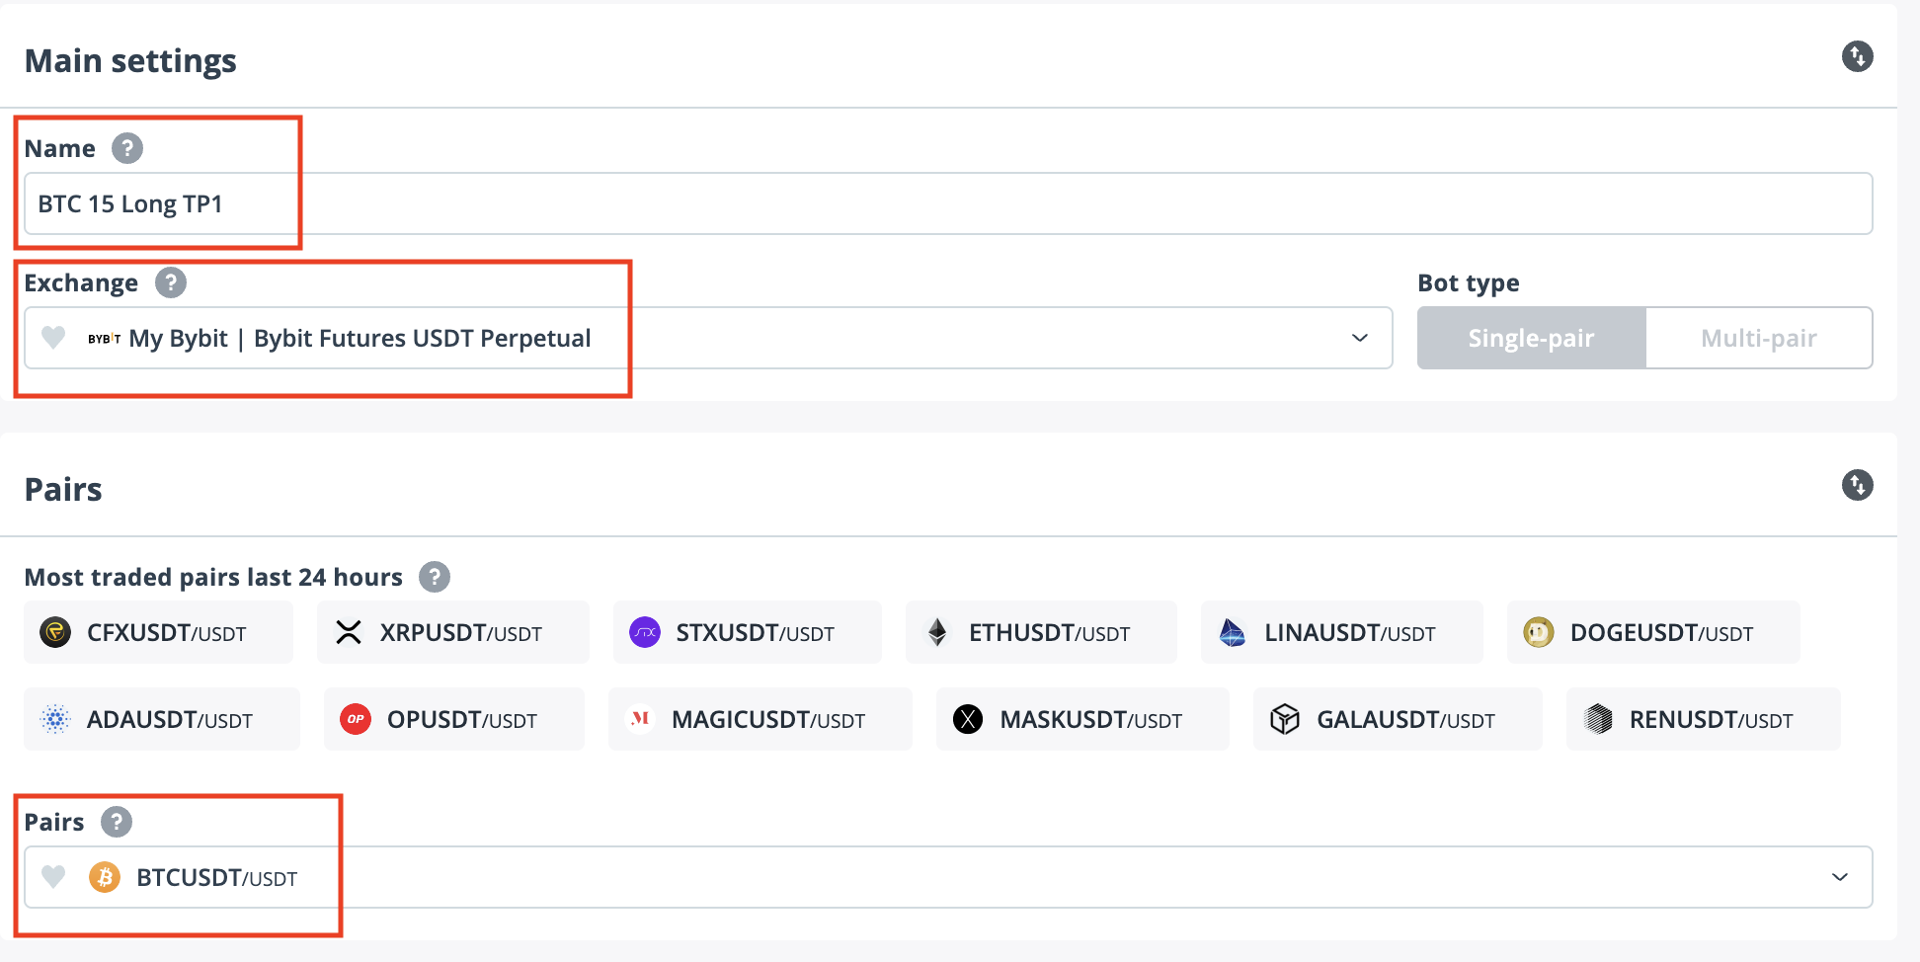
Task: Select the ETHUSDT/USDT pair chip
Action: (1040, 632)
